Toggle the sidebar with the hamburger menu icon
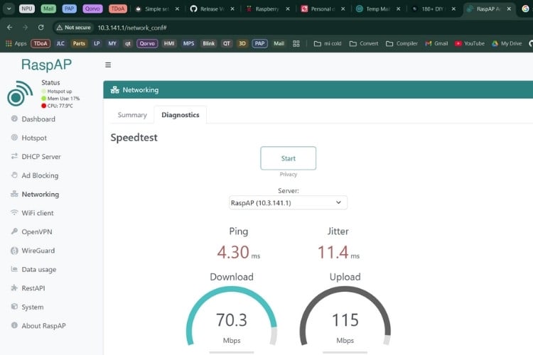 pyautogui.click(x=108, y=65)
